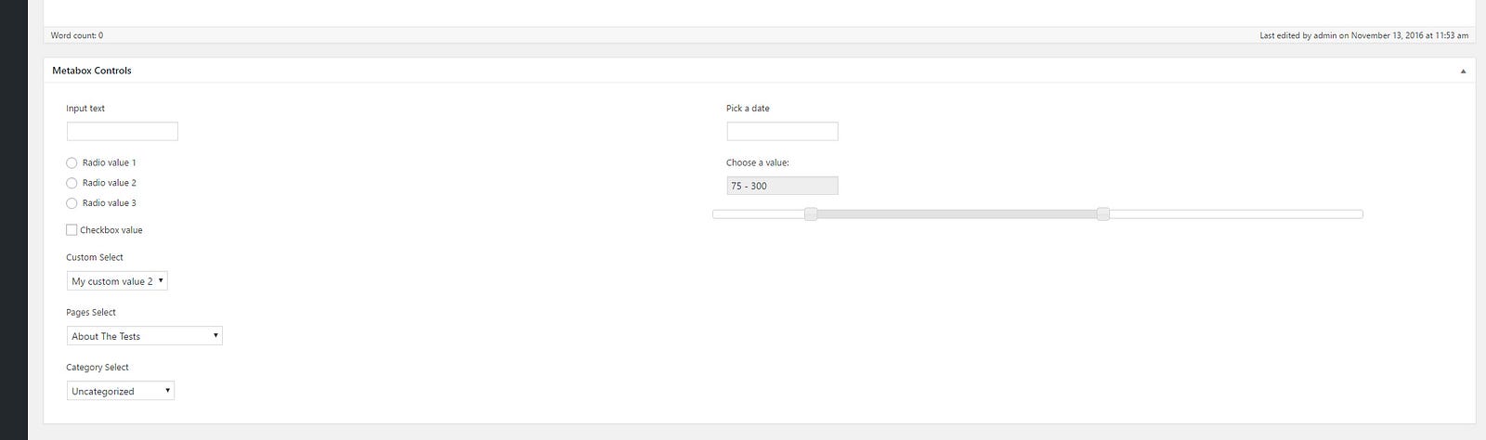Click the Word count: 0 text
Viewport: 1486px width, 440px height.
pos(77,35)
